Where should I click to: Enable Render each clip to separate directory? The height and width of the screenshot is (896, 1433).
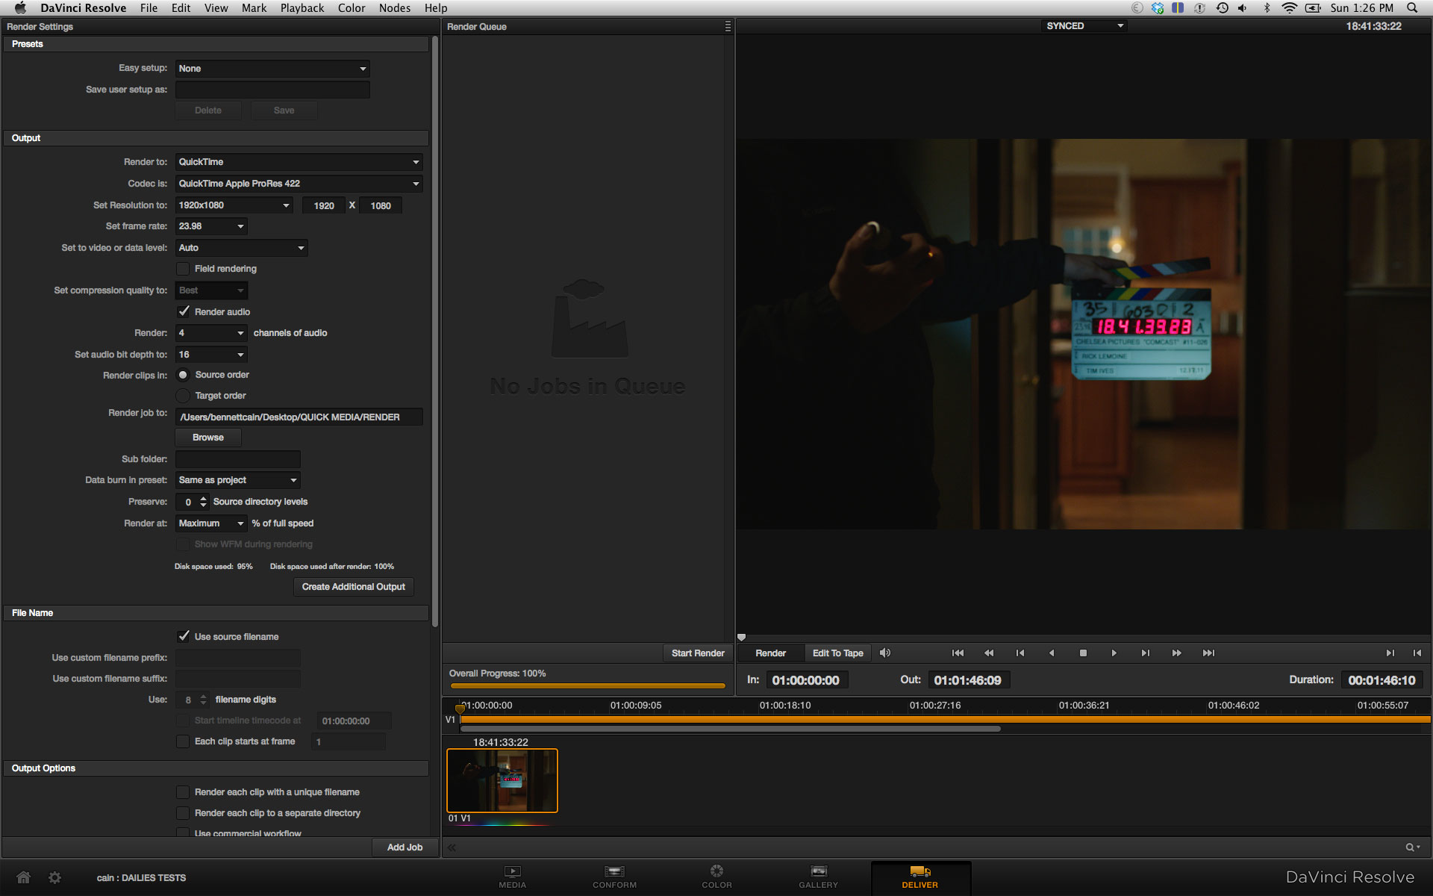(183, 813)
